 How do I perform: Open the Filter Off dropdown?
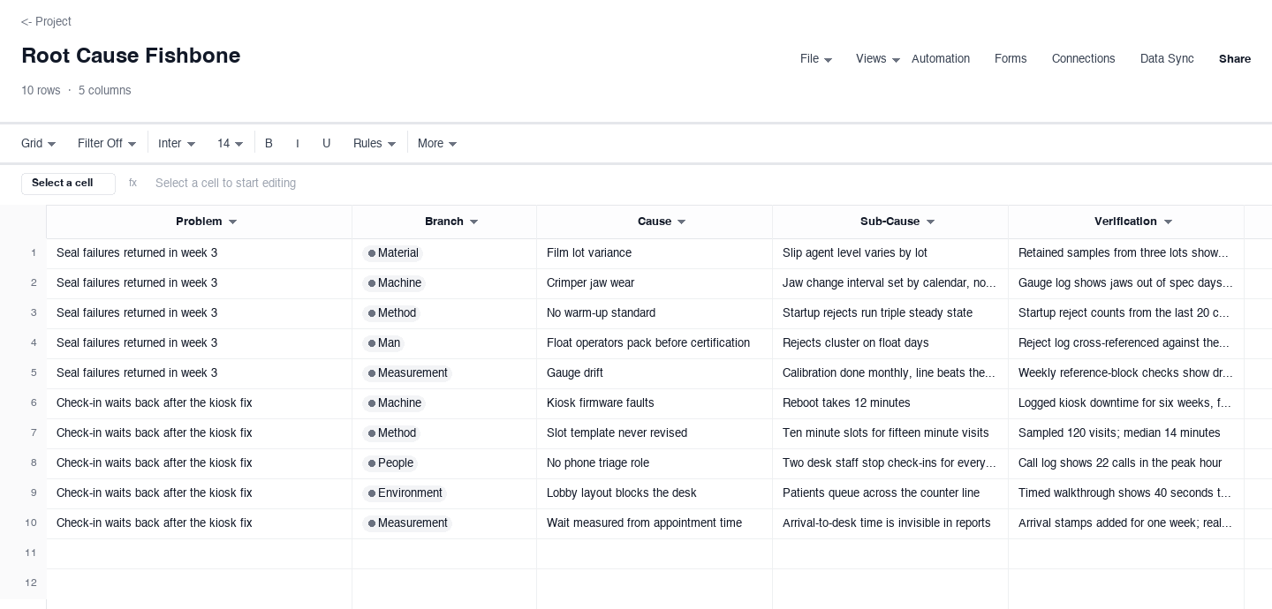[107, 144]
